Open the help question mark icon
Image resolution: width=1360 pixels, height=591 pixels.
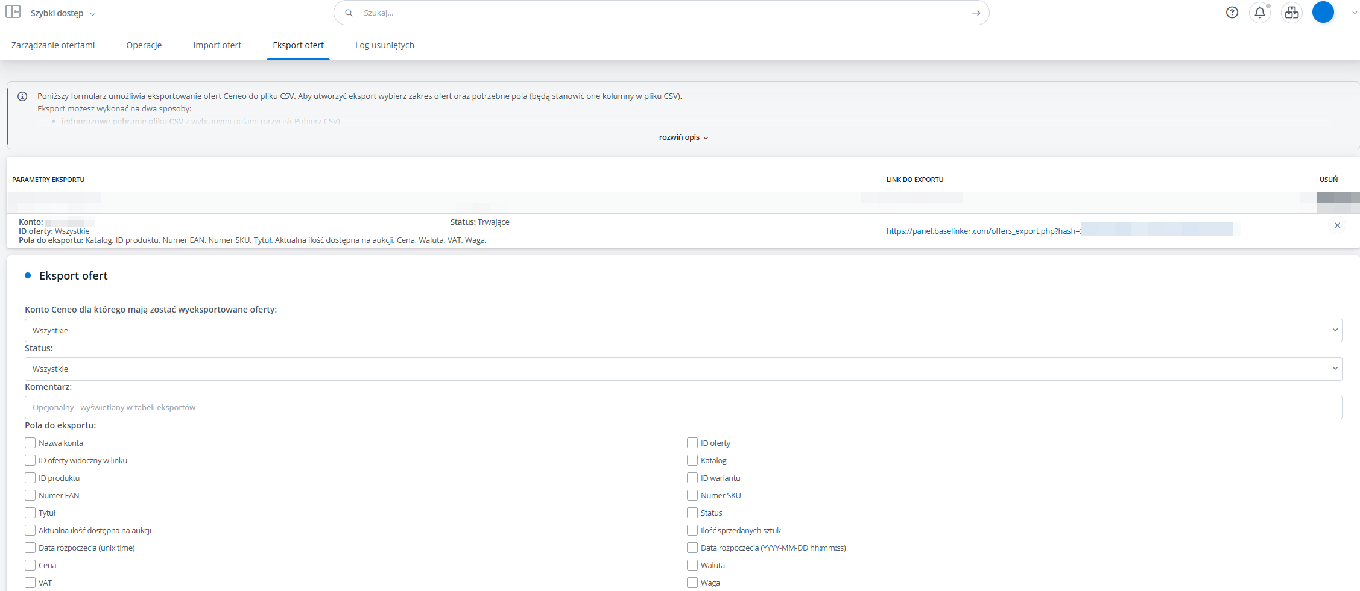click(1232, 13)
